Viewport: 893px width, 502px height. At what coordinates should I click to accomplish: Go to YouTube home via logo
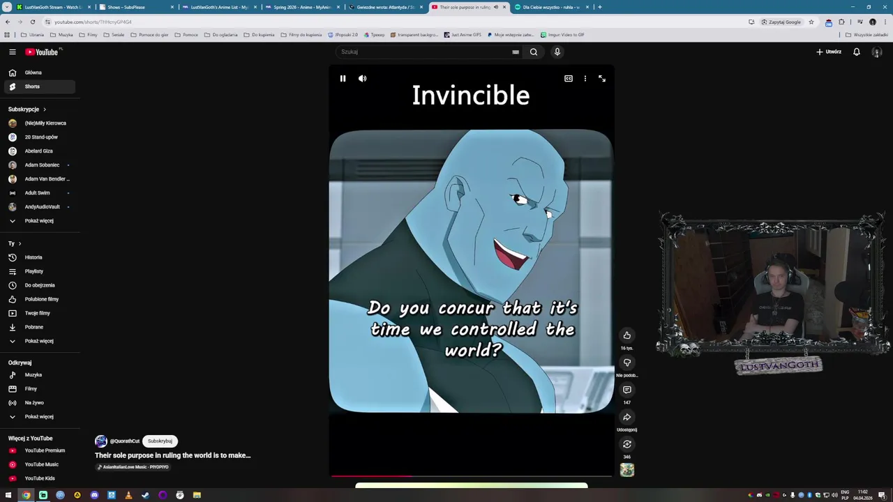pos(43,52)
